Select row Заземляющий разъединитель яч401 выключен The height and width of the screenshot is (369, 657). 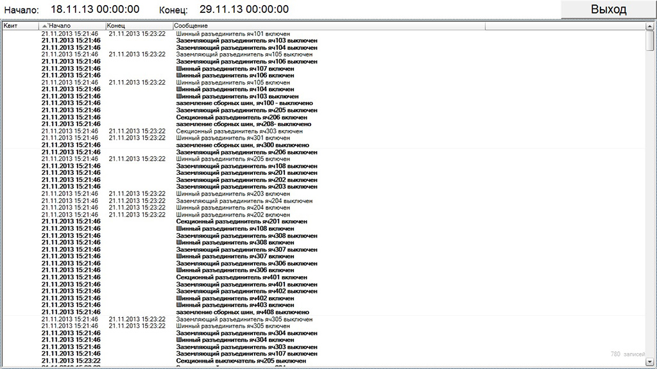click(323, 284)
